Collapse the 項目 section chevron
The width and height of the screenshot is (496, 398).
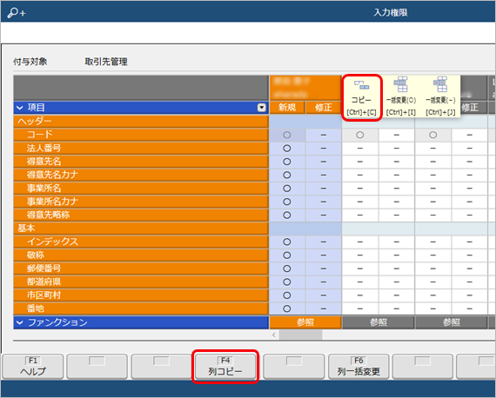pyautogui.click(x=20, y=108)
